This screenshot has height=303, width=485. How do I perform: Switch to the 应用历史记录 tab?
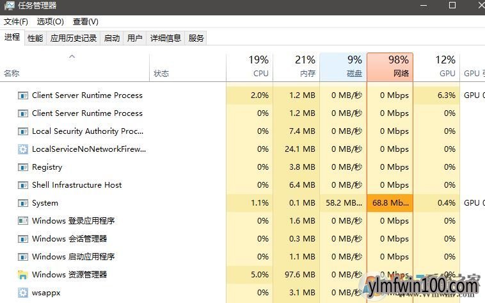74,38
